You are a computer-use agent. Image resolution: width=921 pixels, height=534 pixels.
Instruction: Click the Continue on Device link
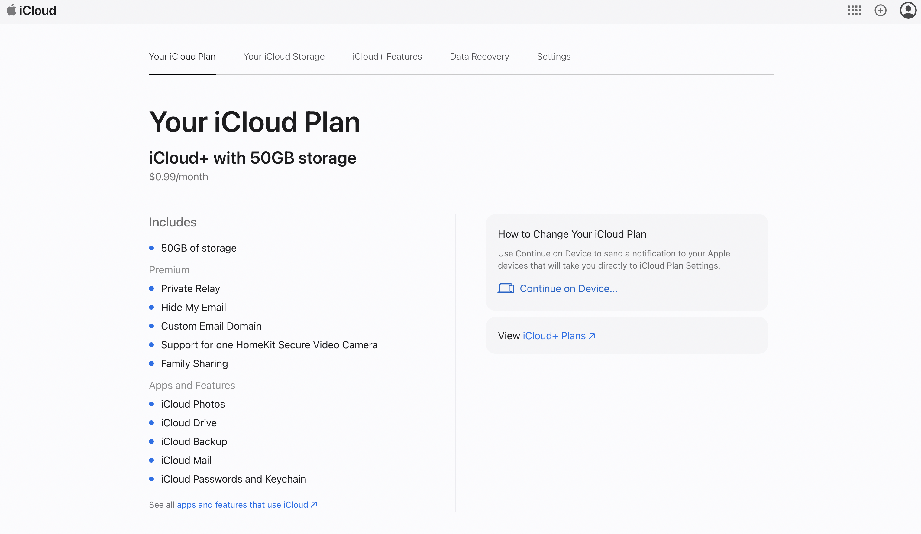(568, 288)
